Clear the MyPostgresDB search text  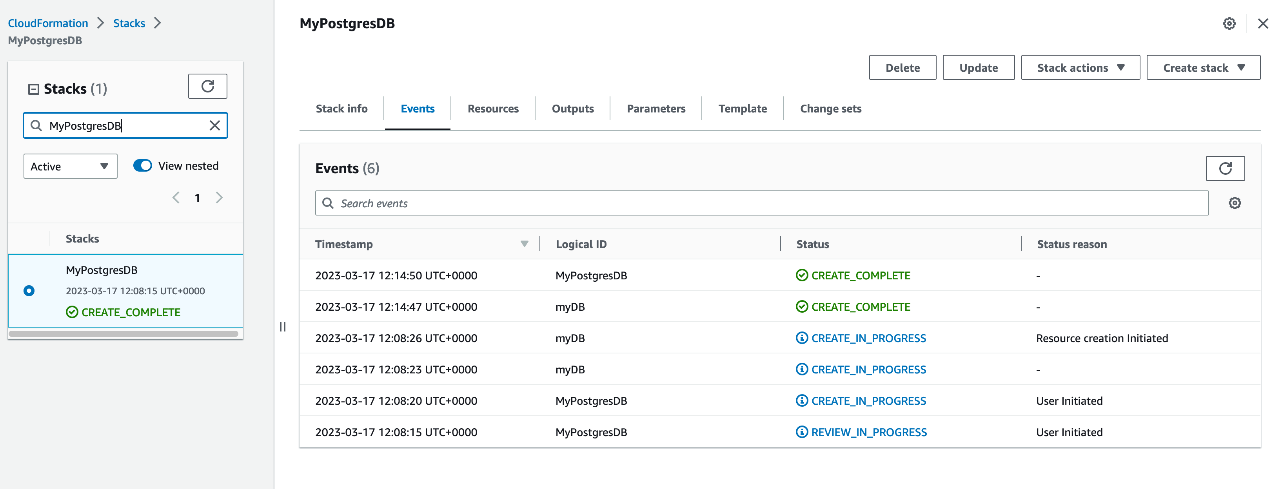(214, 125)
